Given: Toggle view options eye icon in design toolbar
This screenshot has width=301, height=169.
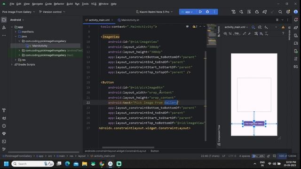Looking at the screenshot, I should pos(225,33).
